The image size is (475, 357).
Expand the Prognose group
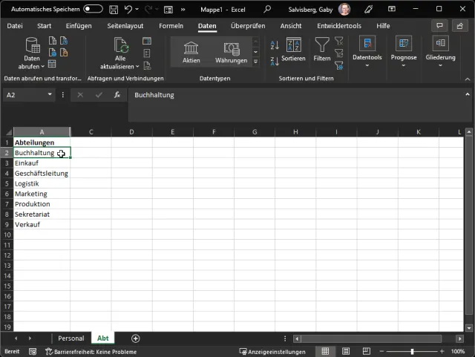404,51
